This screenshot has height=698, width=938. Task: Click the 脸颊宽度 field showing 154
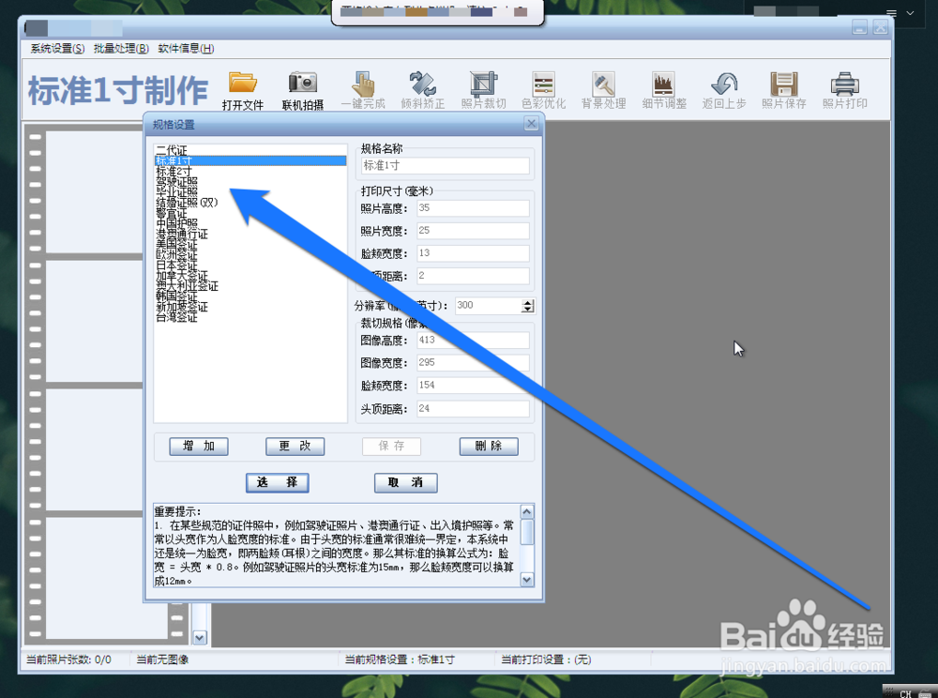(473, 386)
